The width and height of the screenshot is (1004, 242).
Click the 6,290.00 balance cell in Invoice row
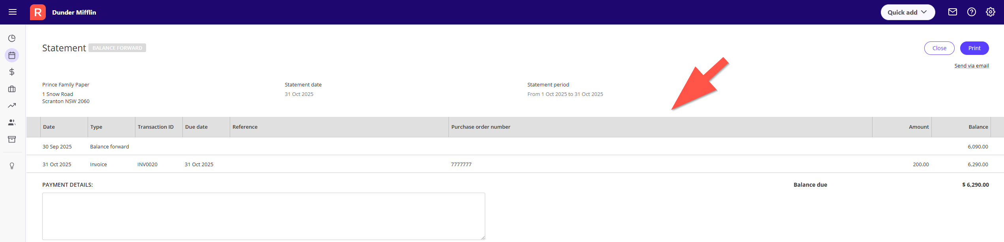tap(978, 164)
